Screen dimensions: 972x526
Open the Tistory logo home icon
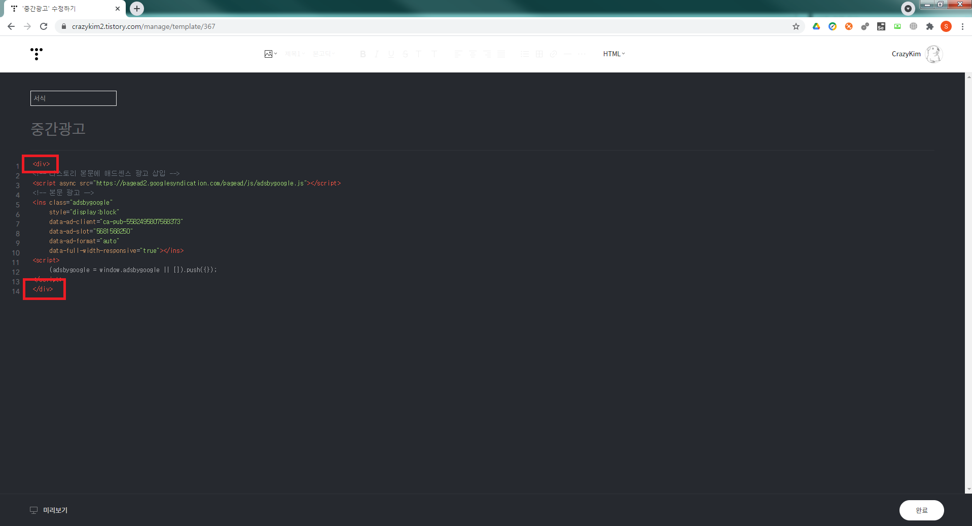click(37, 54)
